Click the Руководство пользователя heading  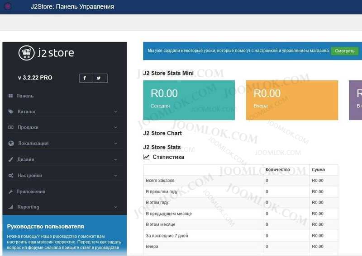click(x=46, y=227)
